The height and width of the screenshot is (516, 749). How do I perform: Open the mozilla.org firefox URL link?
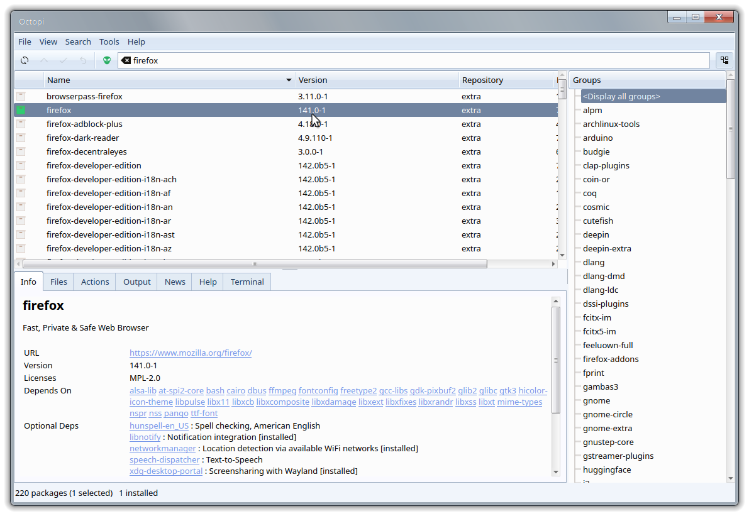point(191,353)
